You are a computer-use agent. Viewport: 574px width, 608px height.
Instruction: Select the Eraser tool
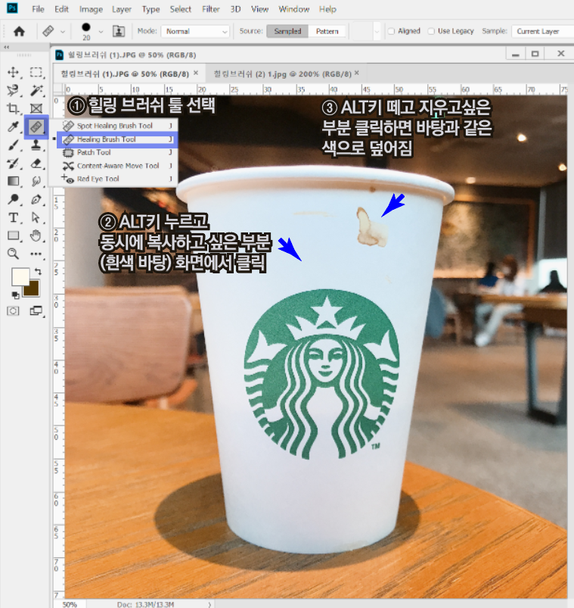coord(36,164)
